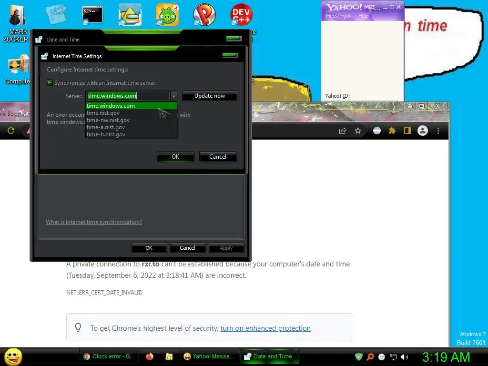This screenshot has width=488, height=366.
Task: Toggle the Chrome side panel icon
Action: pos(407,131)
